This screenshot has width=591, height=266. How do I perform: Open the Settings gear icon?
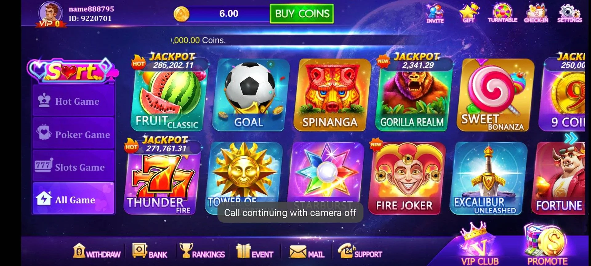(x=569, y=13)
